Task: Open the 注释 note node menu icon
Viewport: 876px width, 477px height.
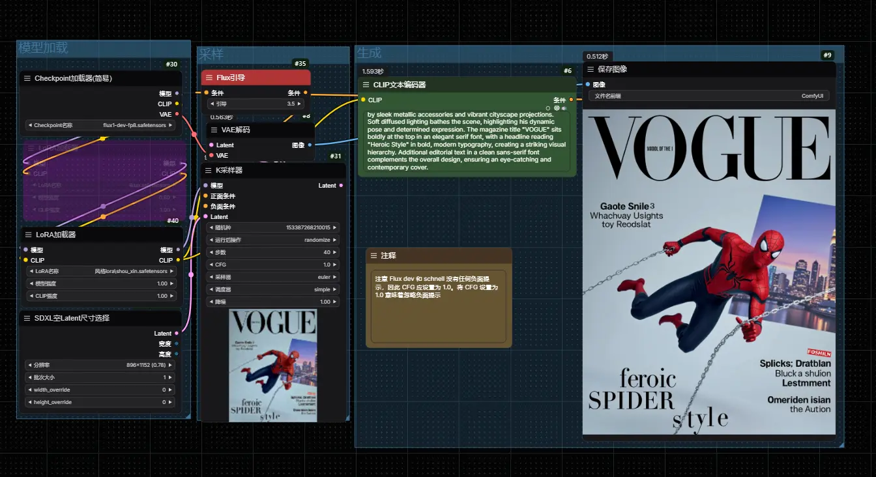Action: 374,255
